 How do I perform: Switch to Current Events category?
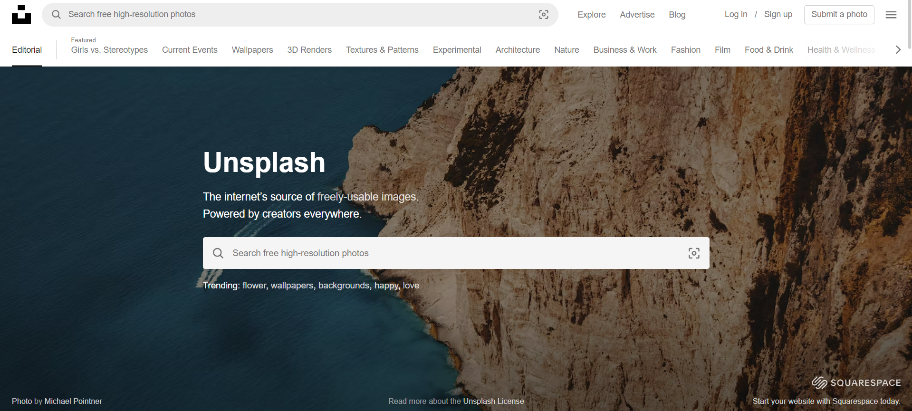click(x=190, y=50)
